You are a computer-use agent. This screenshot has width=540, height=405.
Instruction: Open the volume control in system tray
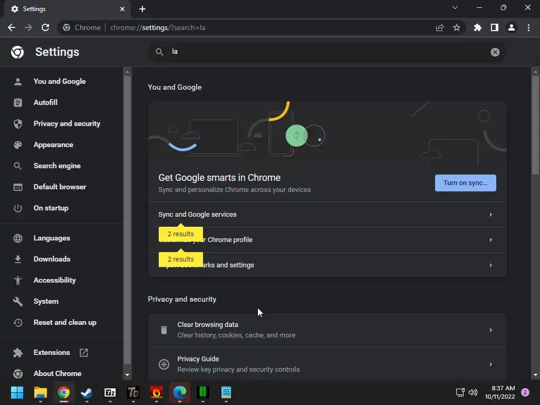[473, 392]
